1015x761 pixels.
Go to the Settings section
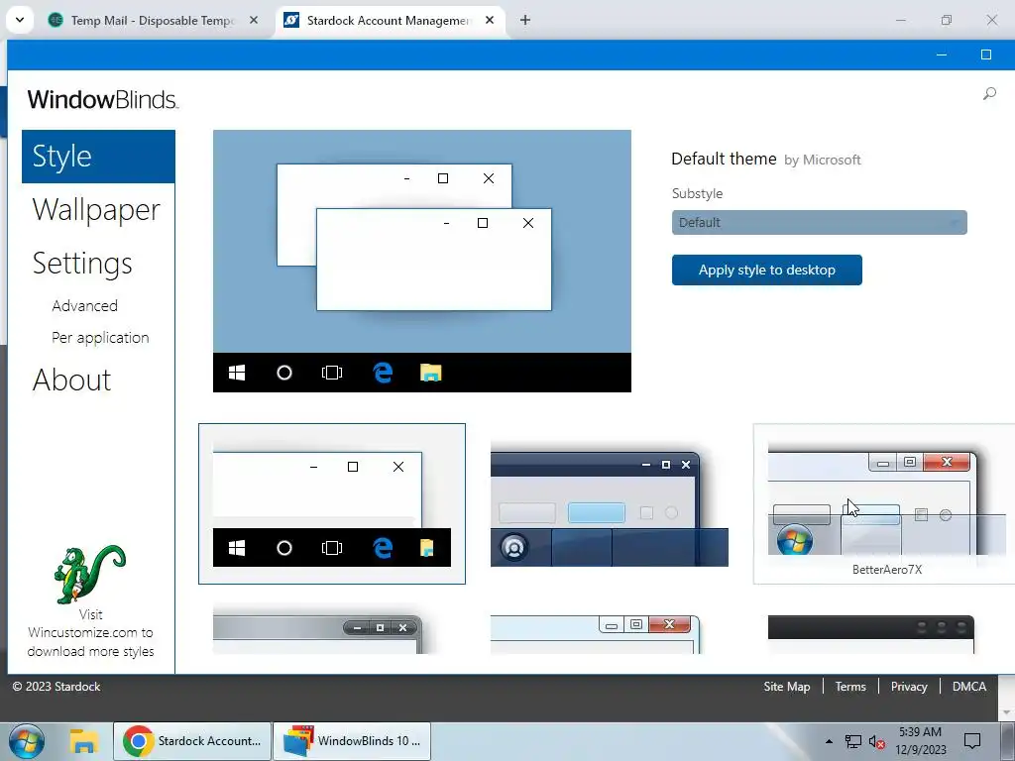[82, 264]
